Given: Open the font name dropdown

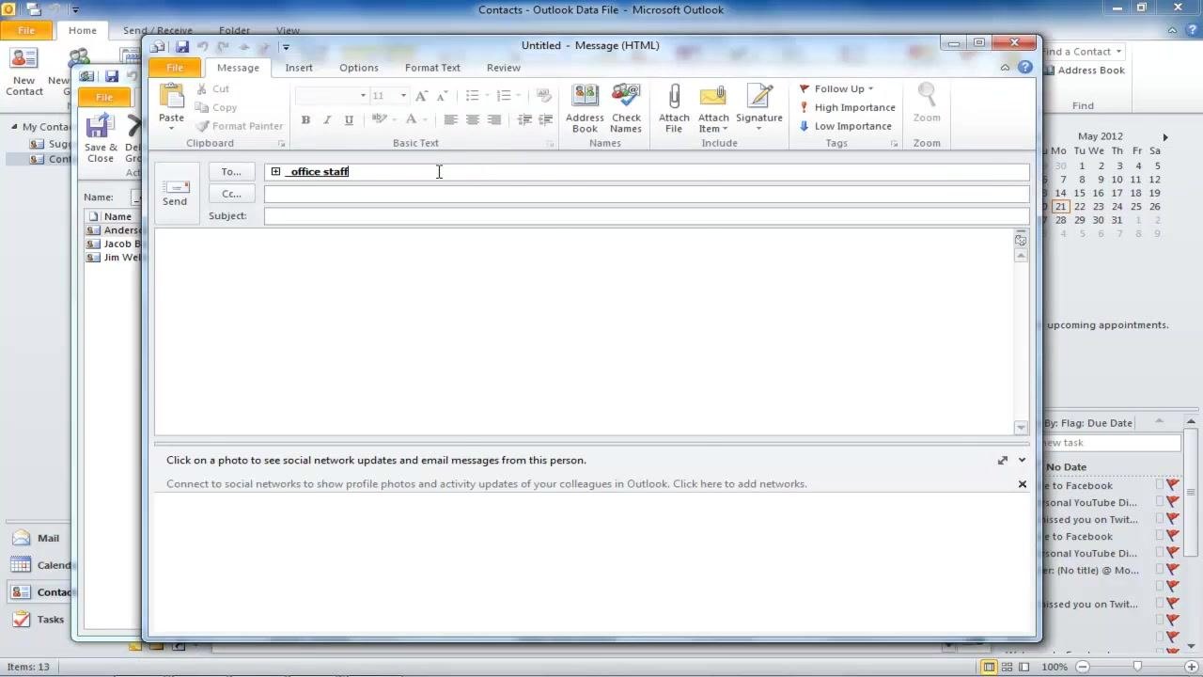Looking at the screenshot, I should (x=363, y=96).
